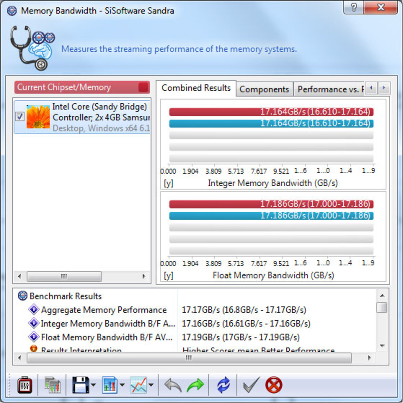
Task: Save results with the floppy disk icon
Action: pyautogui.click(x=81, y=385)
